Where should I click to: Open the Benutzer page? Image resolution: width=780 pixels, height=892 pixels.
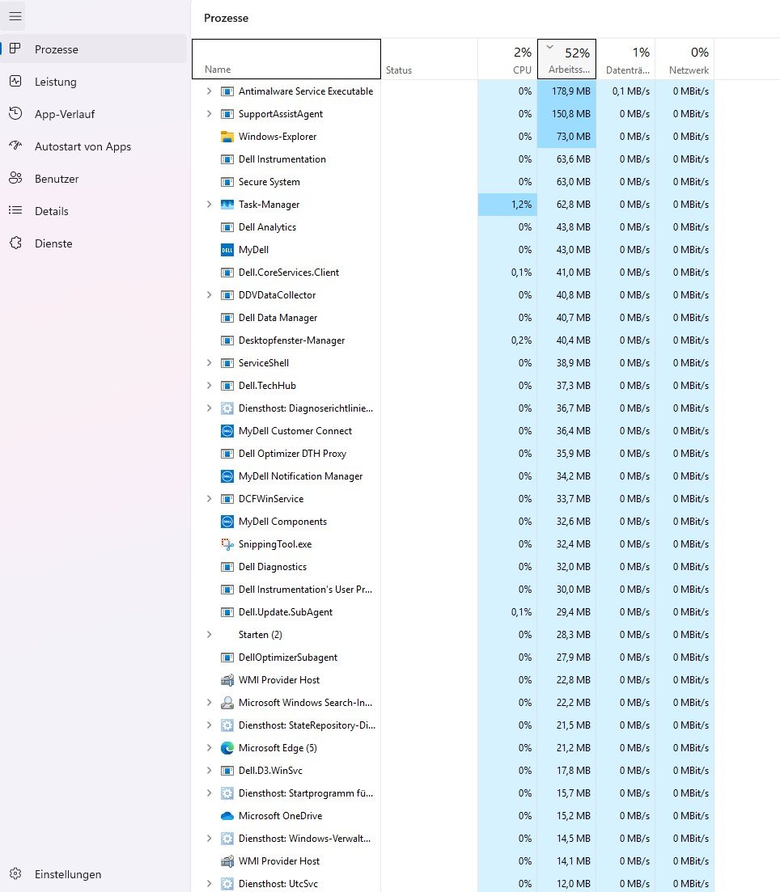(93, 179)
